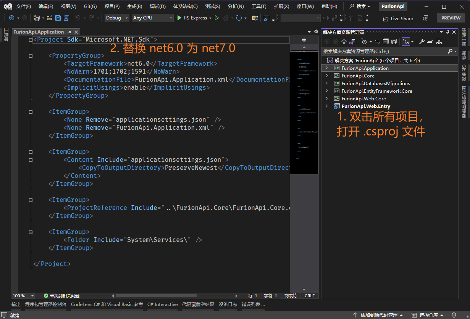Toggle auto-hide pin on Solution Explorer panel
Image resolution: width=470 pixels, height=319 pixels.
click(x=447, y=32)
